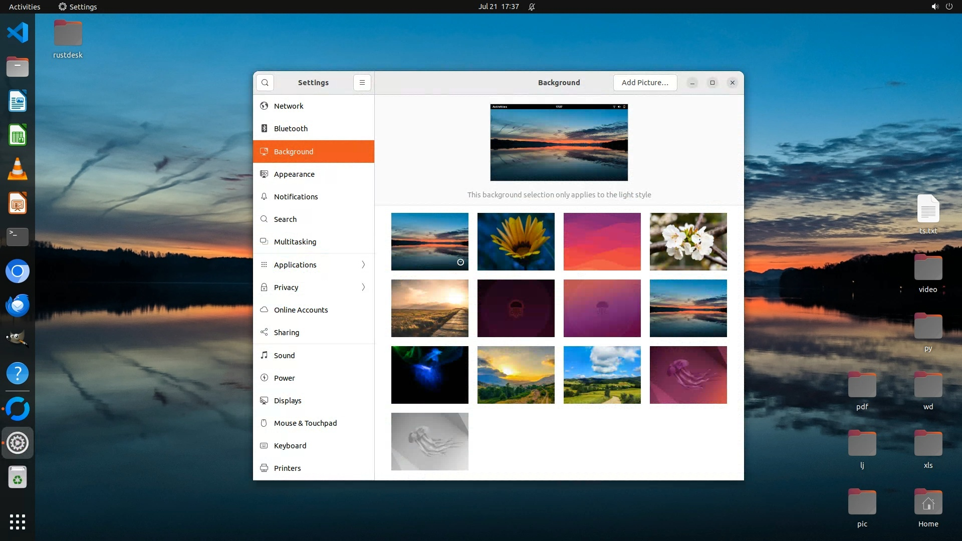Open the Appearance settings panel
The height and width of the screenshot is (541, 962).
tap(294, 174)
